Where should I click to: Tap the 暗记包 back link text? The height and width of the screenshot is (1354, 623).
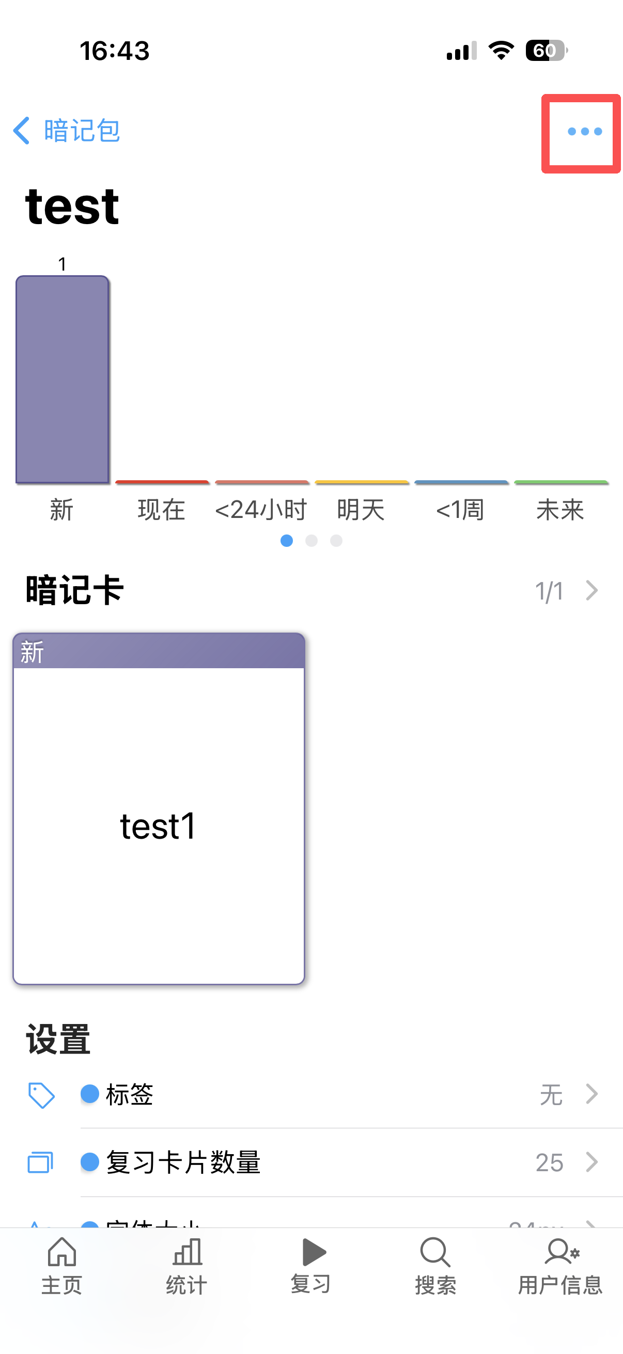tap(83, 130)
